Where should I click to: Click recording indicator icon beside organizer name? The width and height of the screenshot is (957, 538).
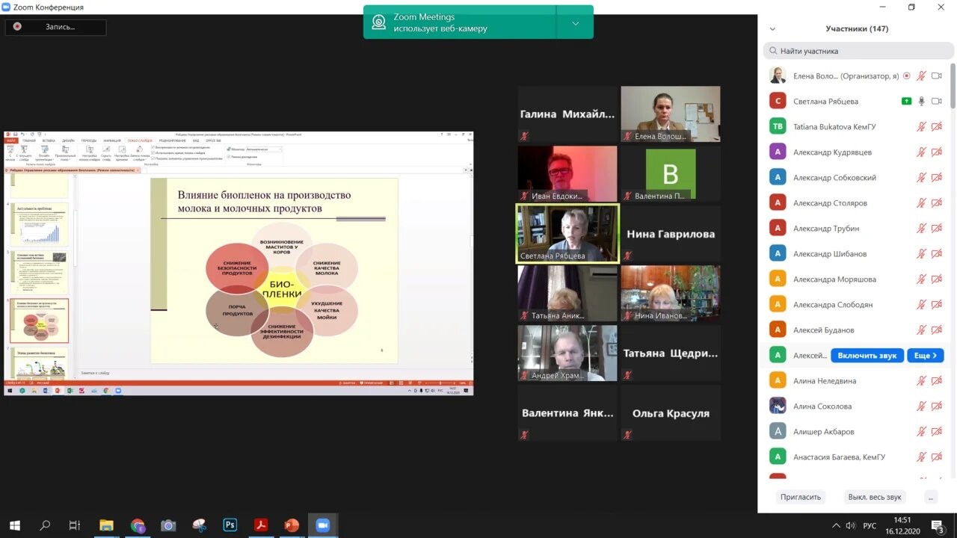[907, 76]
